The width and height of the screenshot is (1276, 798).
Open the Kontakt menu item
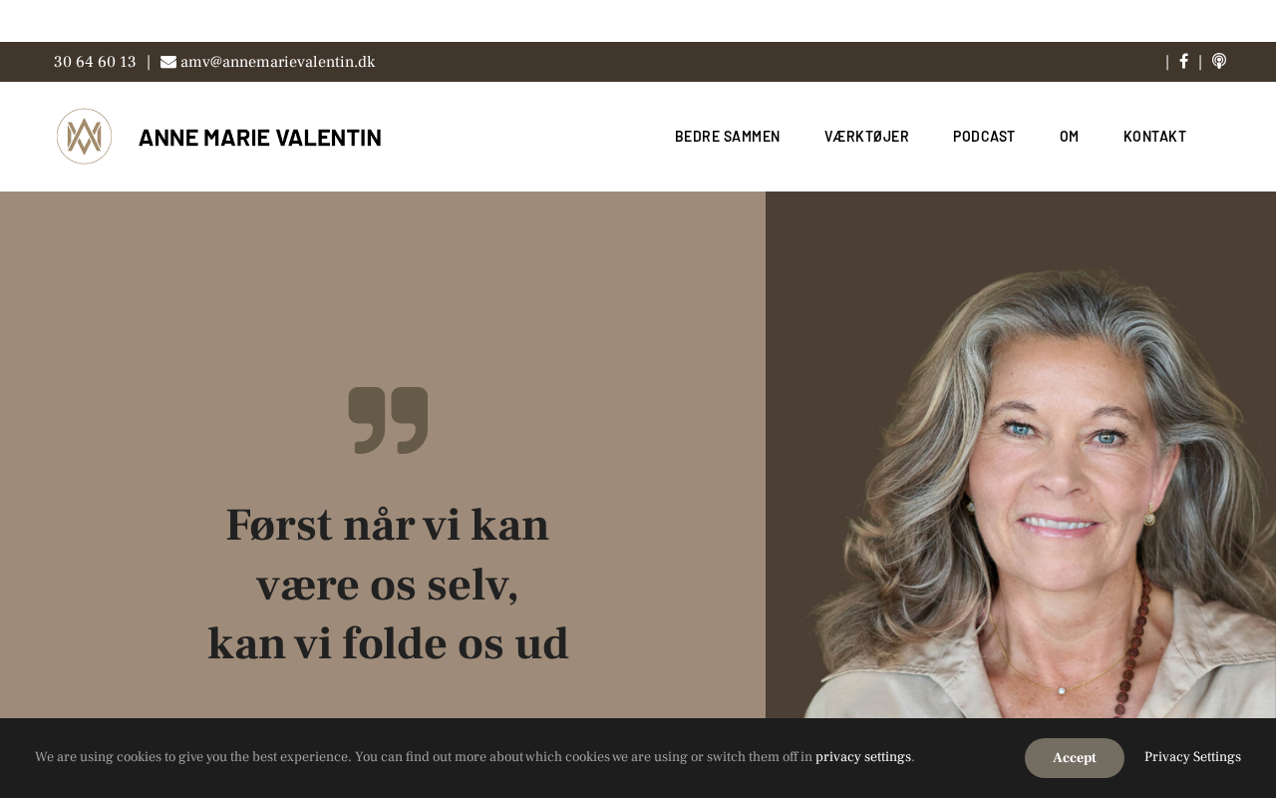pyautogui.click(x=1154, y=137)
